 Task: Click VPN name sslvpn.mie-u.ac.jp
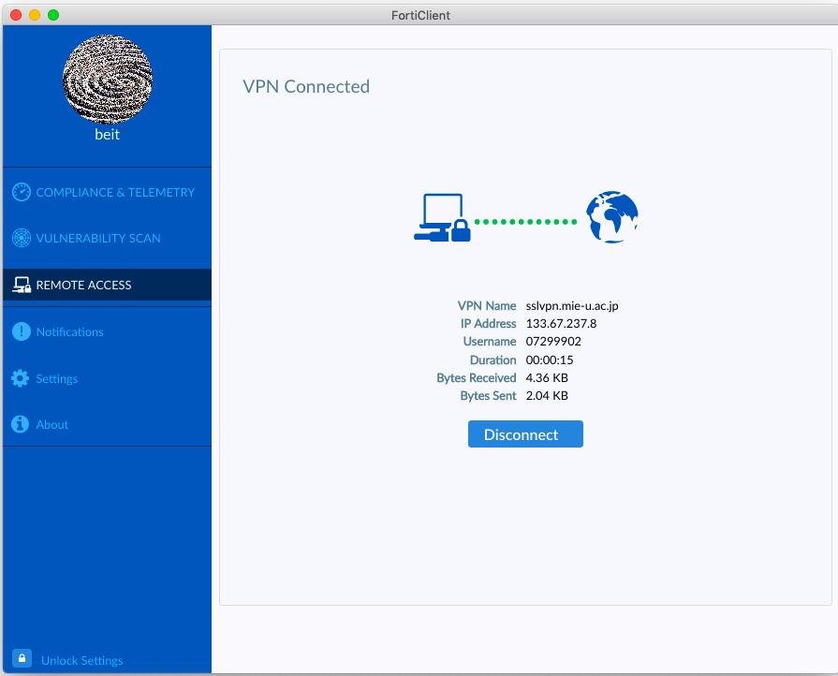click(572, 305)
